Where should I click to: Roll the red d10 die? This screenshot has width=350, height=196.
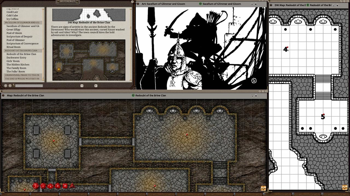pyautogui.click(x=50, y=186)
